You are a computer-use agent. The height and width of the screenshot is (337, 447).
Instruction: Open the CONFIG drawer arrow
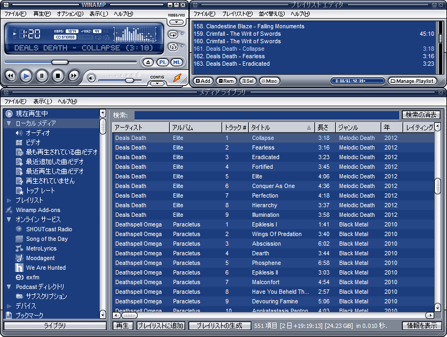click(x=157, y=83)
